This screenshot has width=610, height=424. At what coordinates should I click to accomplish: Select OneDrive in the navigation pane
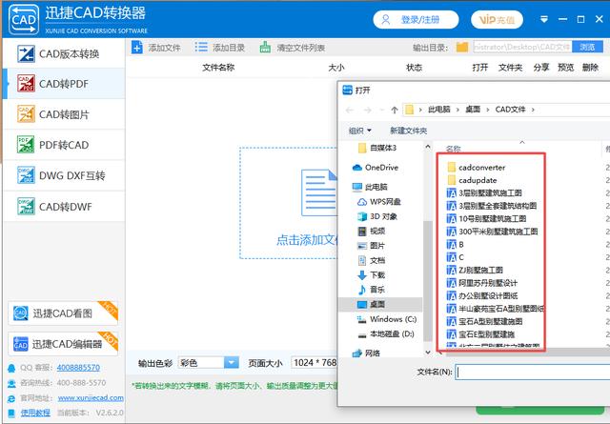click(x=375, y=168)
